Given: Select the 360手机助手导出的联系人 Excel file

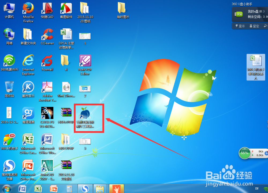Looking at the screenshot, I should coord(256,67).
